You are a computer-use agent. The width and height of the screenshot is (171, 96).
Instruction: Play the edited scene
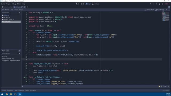point(160,4)
